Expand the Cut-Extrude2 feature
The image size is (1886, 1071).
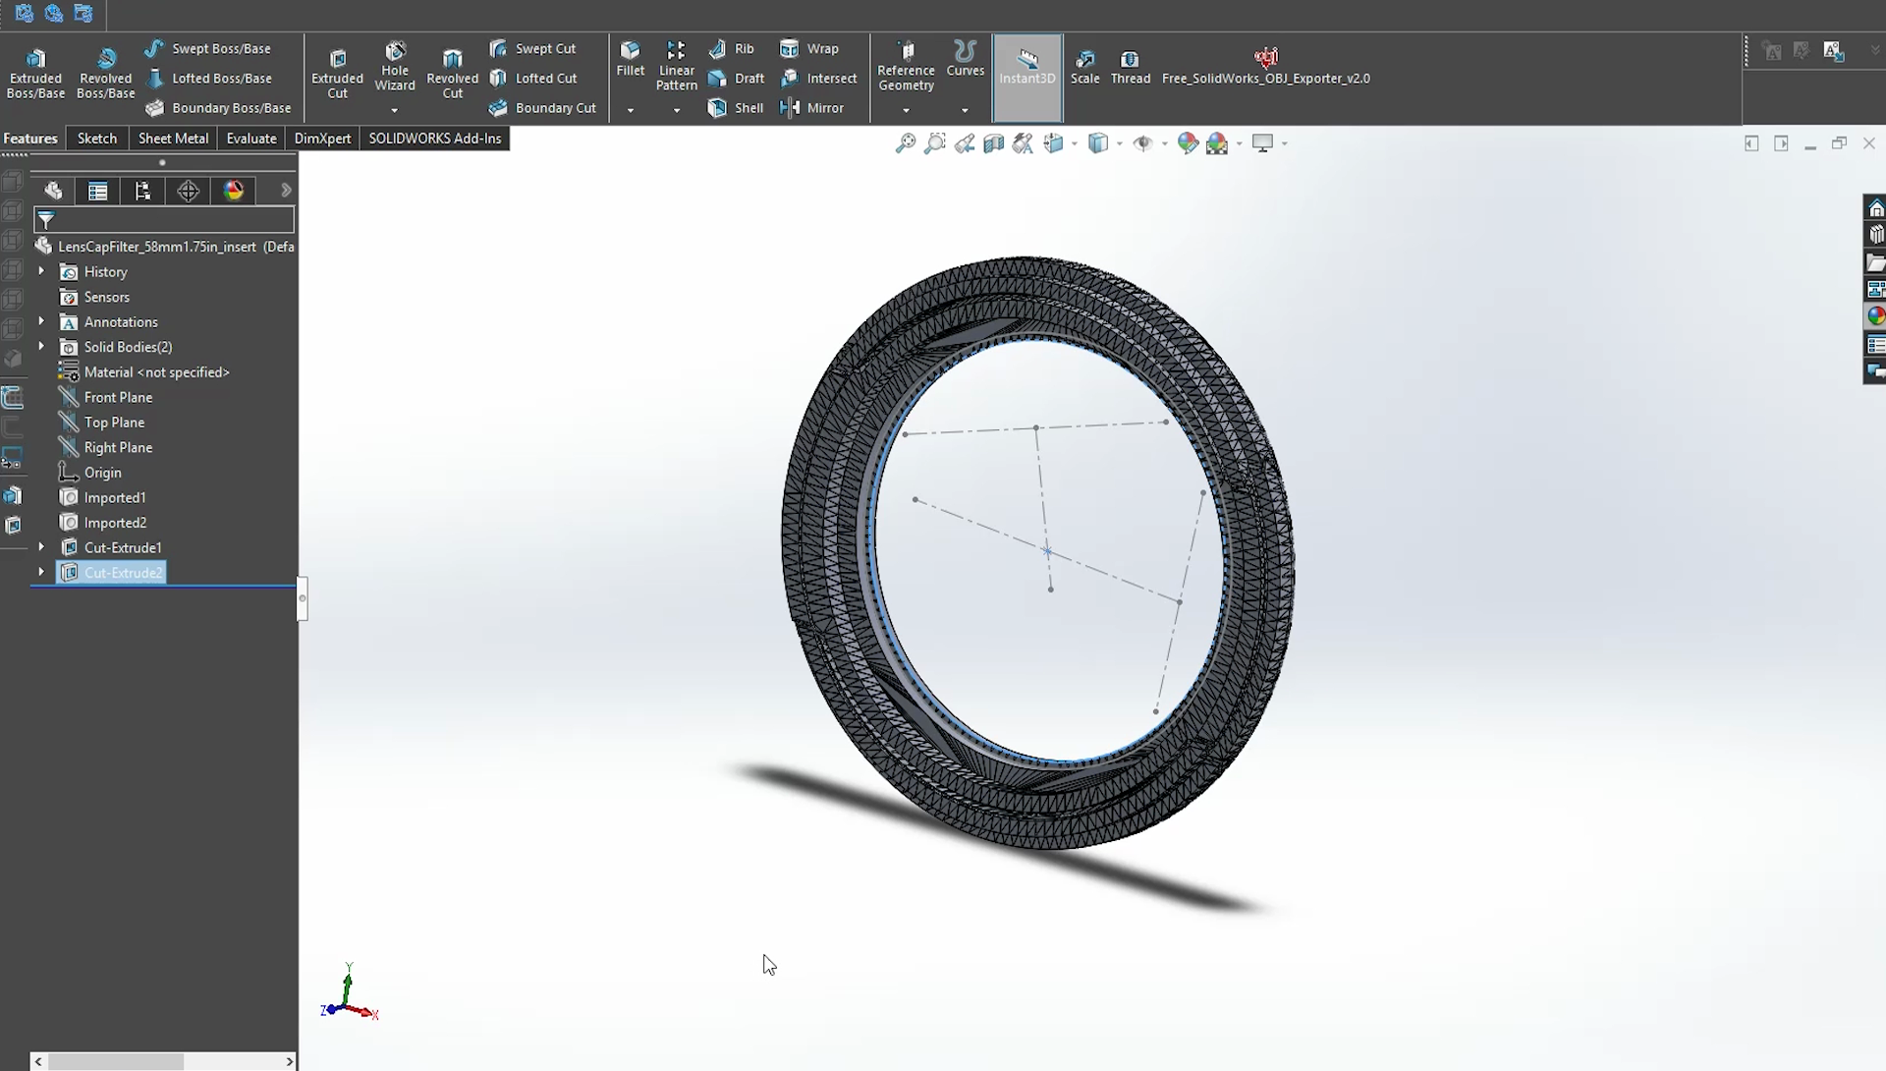41,572
